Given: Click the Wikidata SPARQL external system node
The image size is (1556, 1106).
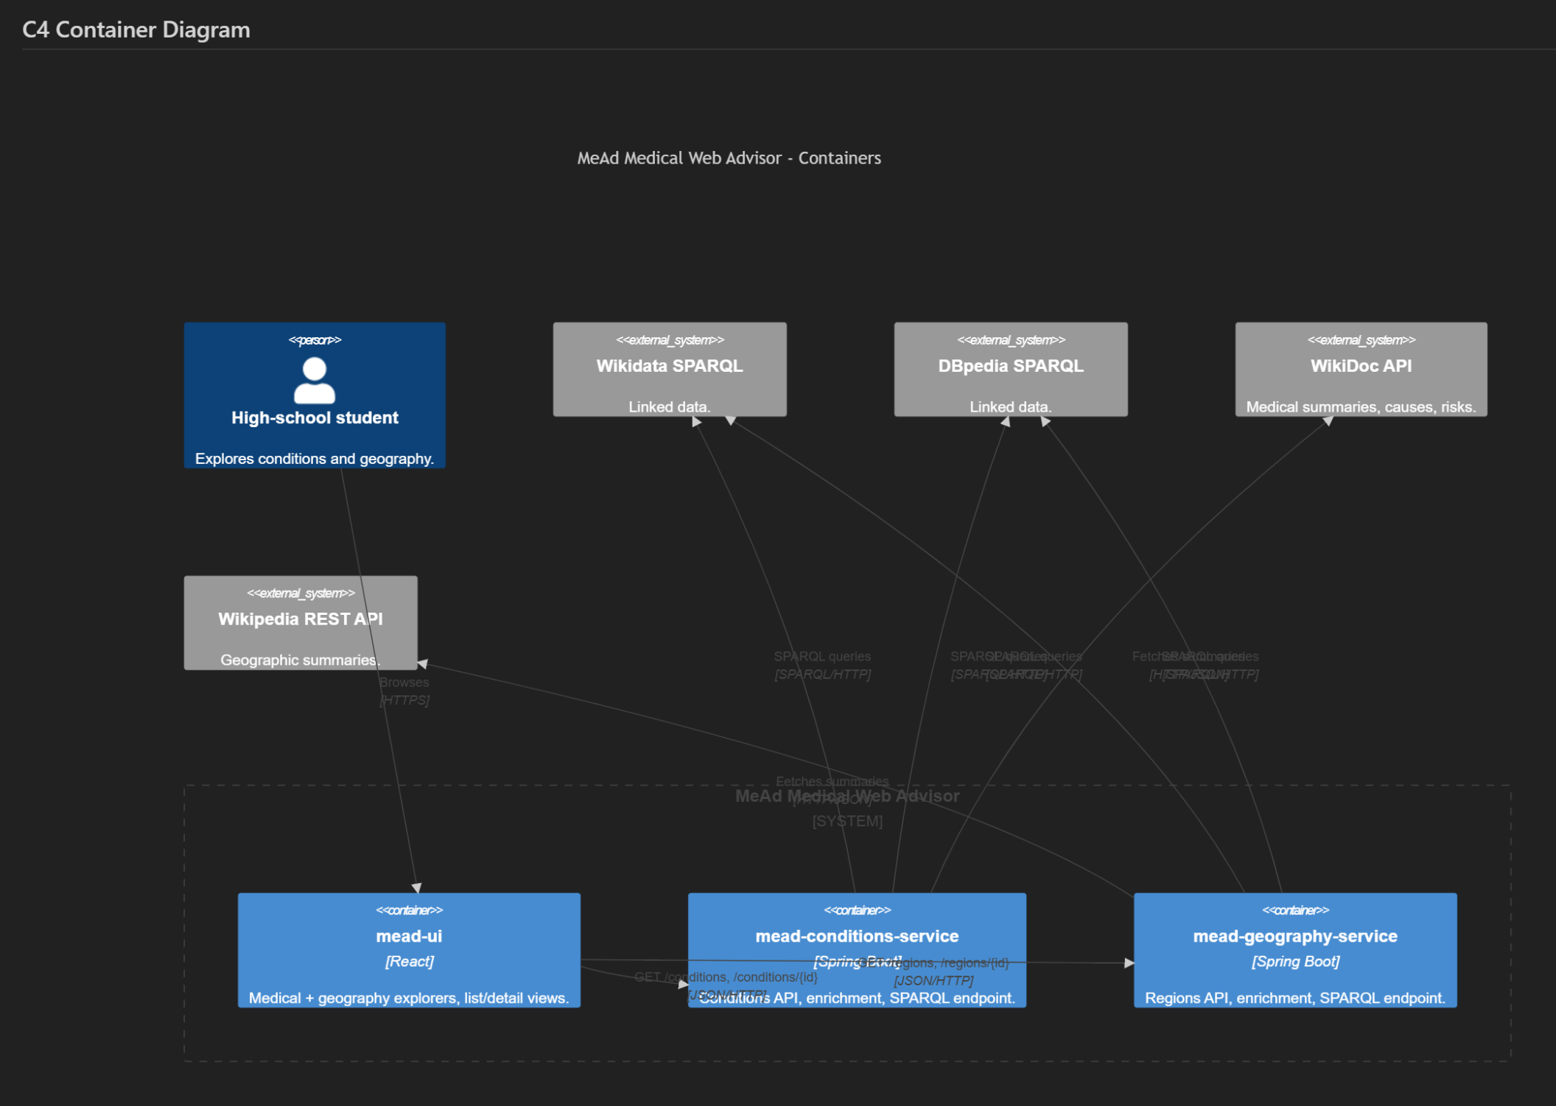Looking at the screenshot, I should (x=669, y=369).
